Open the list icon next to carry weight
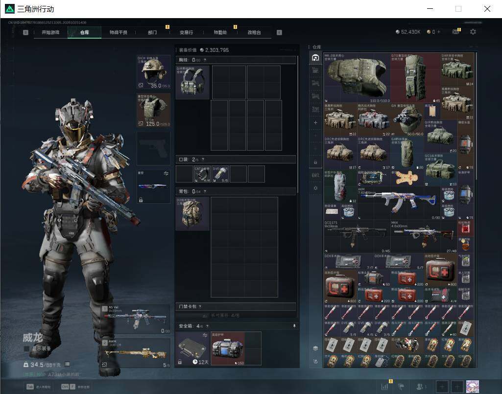The width and height of the screenshot is (502, 394). [x=67, y=364]
